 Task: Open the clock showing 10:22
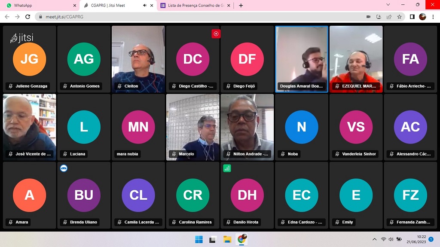pyautogui.click(x=416, y=239)
